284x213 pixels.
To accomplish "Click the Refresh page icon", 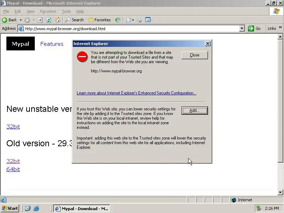I will coord(49,20).
